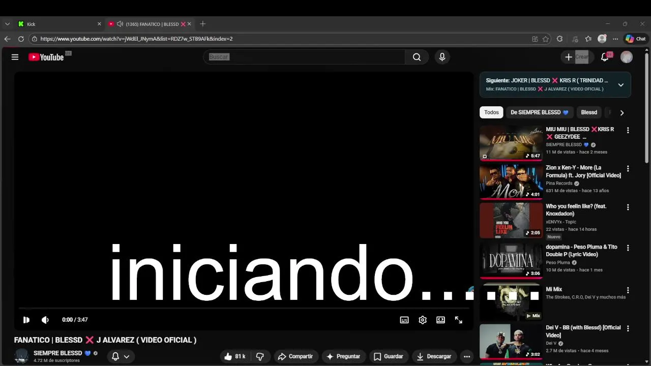Click Descargar download button
Screen dimensions: 651x366
pyautogui.click(x=434, y=356)
